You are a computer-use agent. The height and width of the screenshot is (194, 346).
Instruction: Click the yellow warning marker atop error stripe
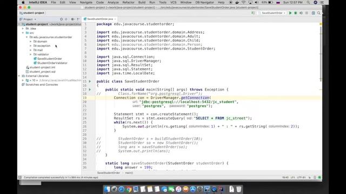click(x=321, y=24)
